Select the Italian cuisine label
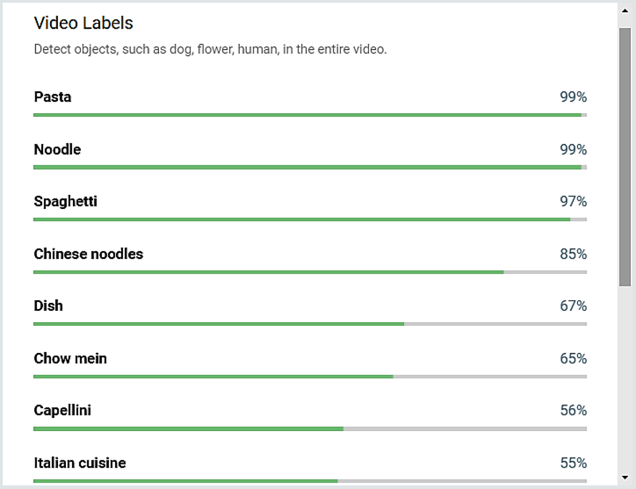This screenshot has height=489, width=636. pyautogui.click(x=80, y=462)
